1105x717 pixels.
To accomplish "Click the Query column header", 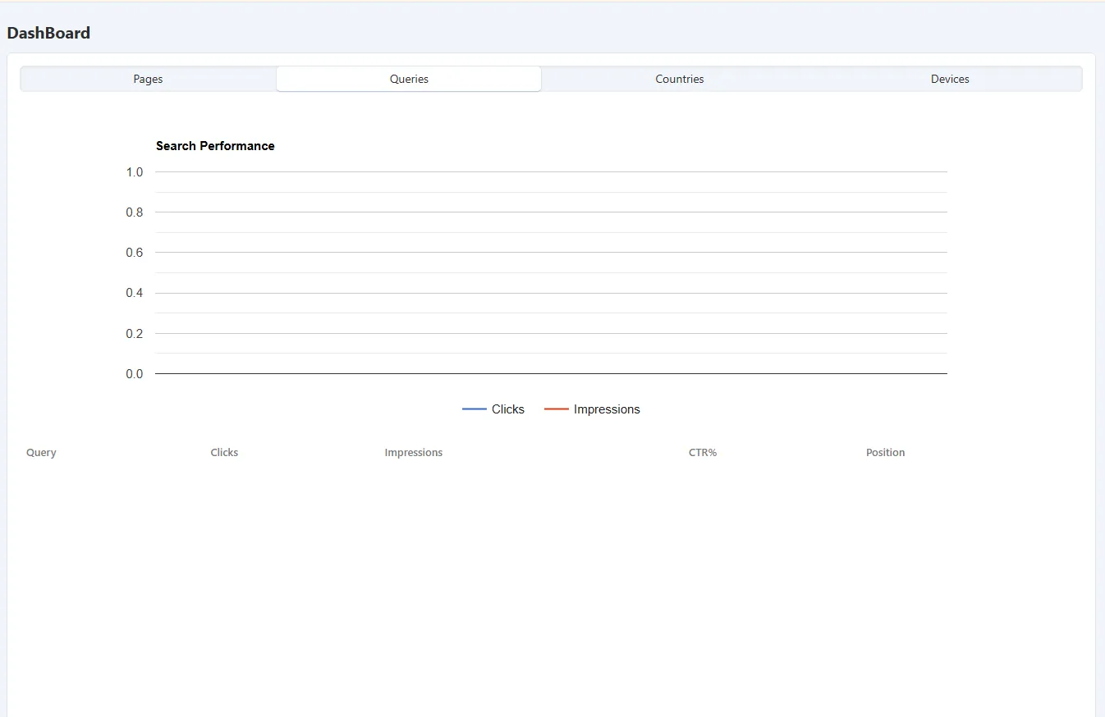I will [x=41, y=453].
